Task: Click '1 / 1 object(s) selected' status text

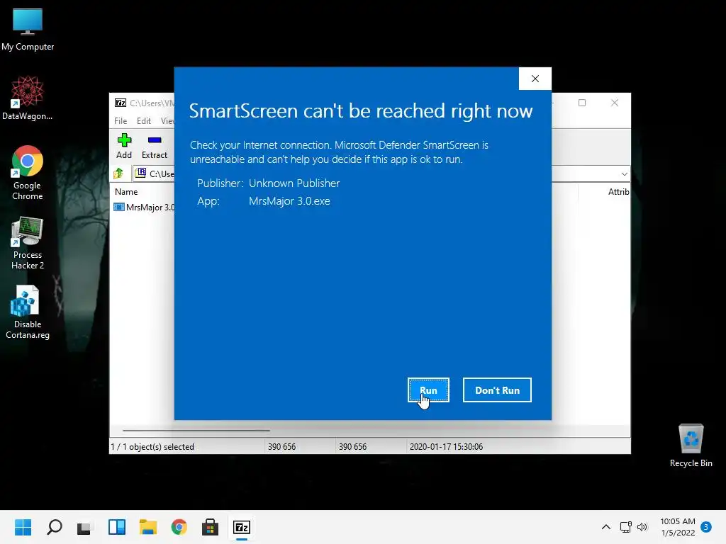Action: (x=152, y=447)
